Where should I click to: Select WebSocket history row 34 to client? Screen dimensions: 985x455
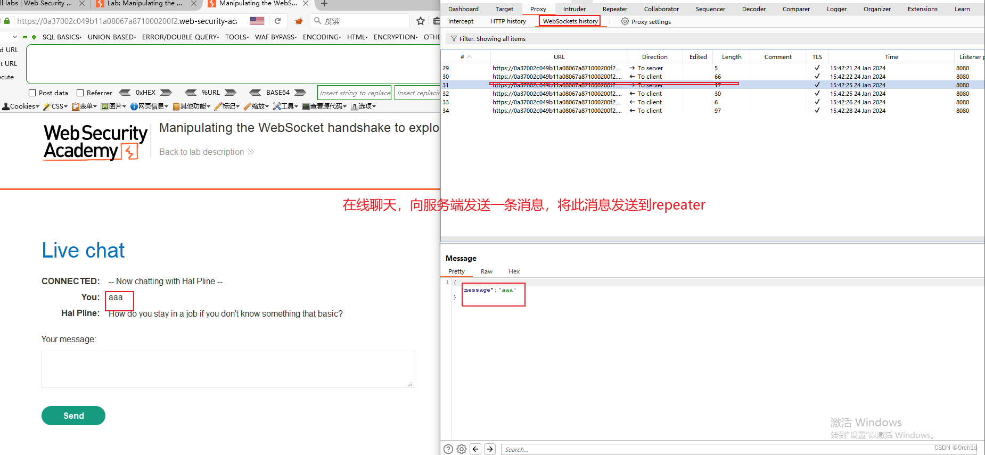coord(712,111)
